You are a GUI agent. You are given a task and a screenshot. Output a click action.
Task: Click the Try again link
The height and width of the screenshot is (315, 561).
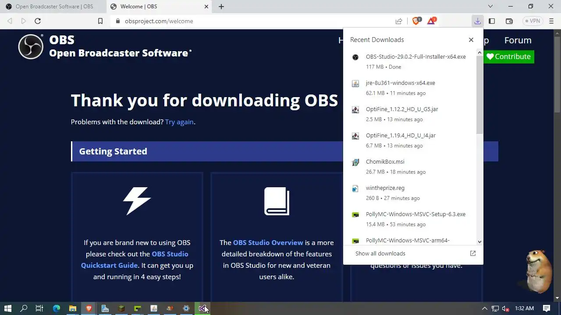[179, 122]
